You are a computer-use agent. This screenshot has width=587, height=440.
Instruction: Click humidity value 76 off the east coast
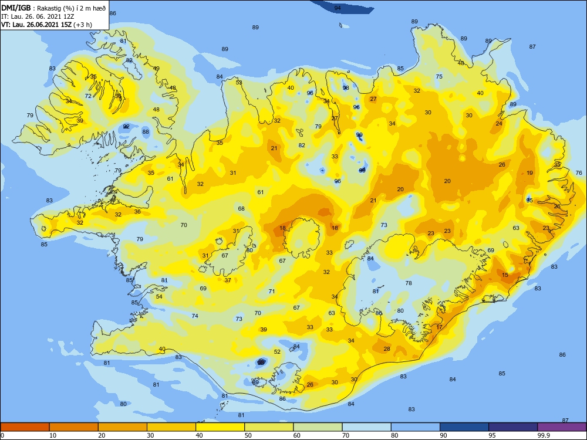click(579, 172)
